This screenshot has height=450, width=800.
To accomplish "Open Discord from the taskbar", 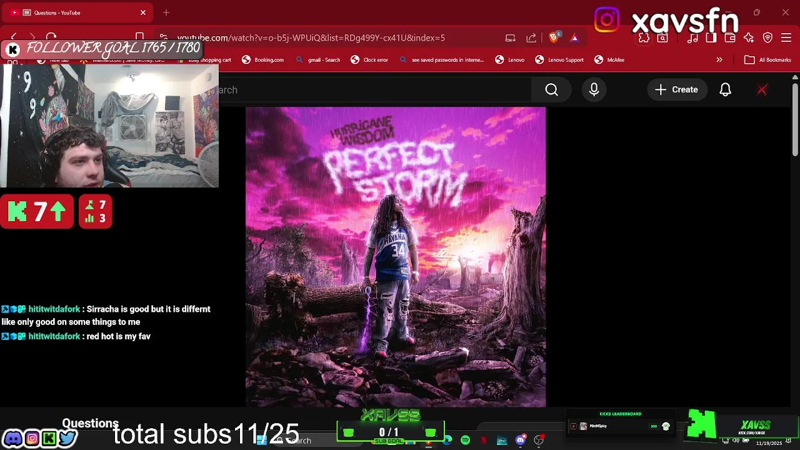I will (x=520, y=441).
